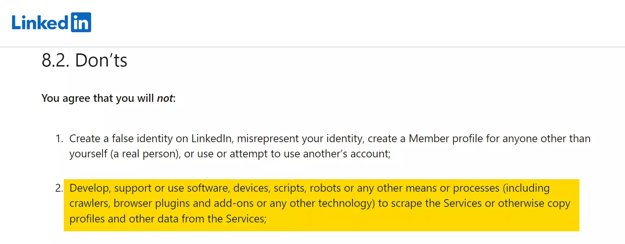Click the italic word 'not'

[x=165, y=98]
